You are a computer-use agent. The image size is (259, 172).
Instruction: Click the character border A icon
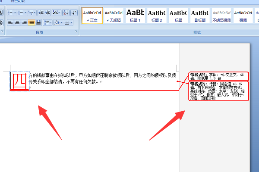pyautogui.click(x=1, y=13)
